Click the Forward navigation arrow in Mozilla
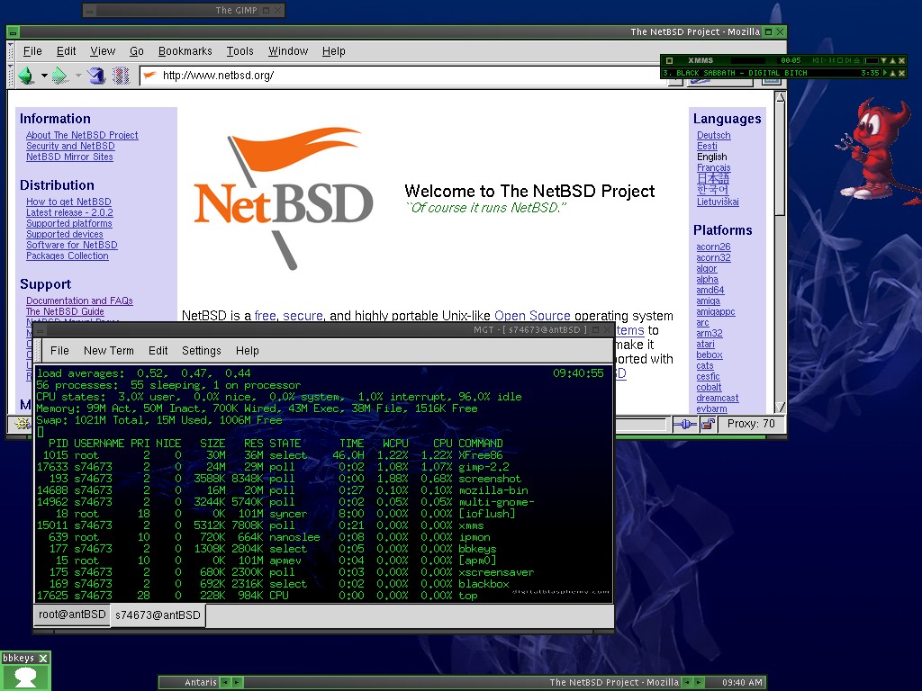 [x=59, y=76]
